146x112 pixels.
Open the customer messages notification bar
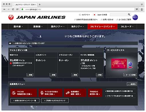[x=73, y=43]
